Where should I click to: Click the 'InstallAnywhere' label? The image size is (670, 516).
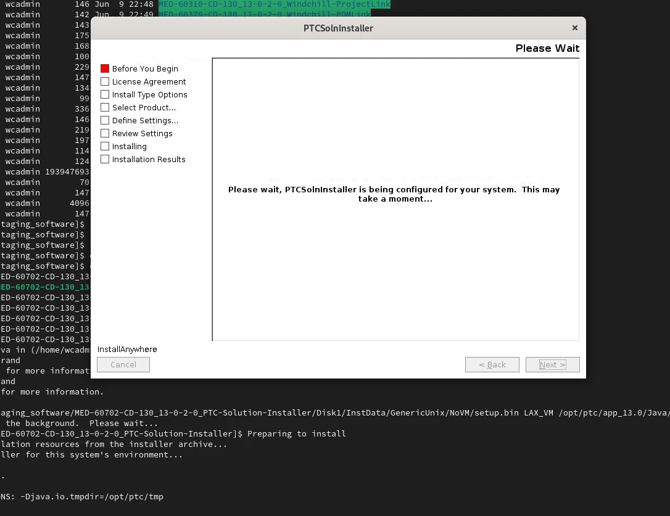point(127,350)
